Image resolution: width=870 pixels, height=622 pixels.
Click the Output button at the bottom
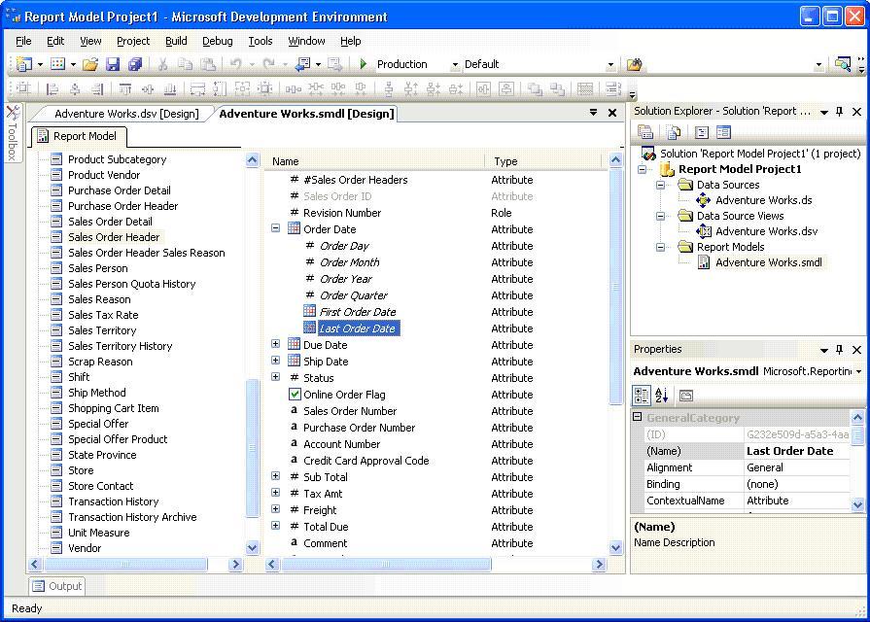tap(56, 586)
